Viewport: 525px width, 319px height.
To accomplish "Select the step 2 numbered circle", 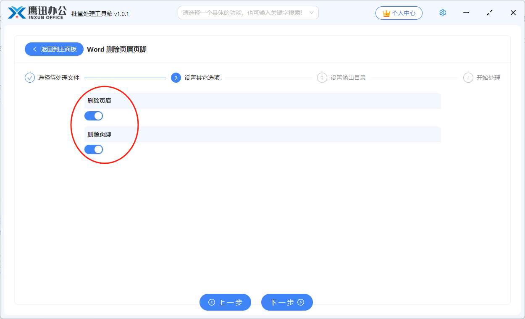I will click(176, 78).
